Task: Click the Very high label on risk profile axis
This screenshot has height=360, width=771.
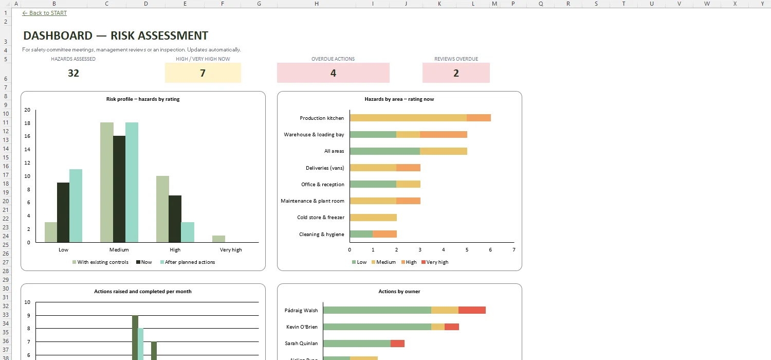Action: point(231,250)
